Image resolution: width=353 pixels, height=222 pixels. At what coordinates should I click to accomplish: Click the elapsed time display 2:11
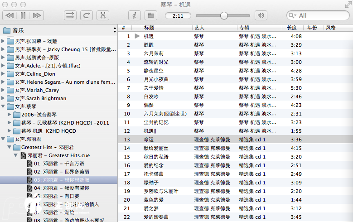[178, 15]
